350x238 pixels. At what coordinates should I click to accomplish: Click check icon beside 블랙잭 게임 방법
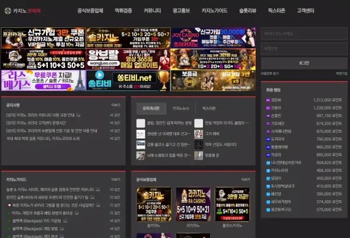[9, 229]
